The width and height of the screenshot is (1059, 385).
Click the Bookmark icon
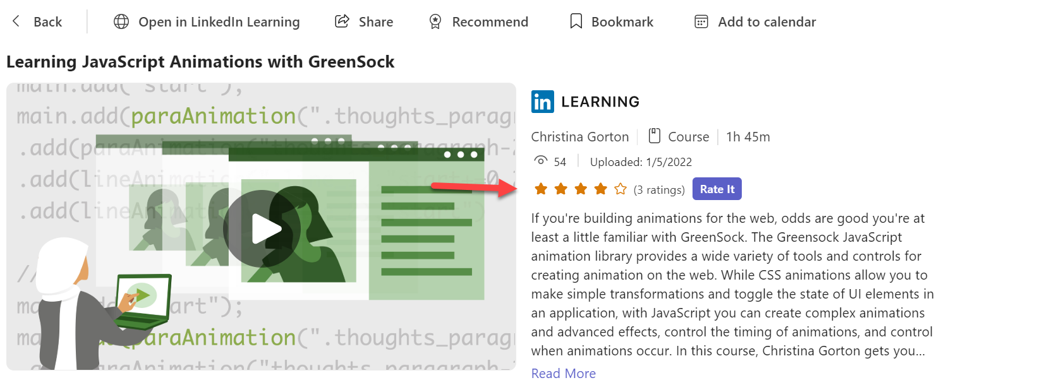[x=576, y=21]
